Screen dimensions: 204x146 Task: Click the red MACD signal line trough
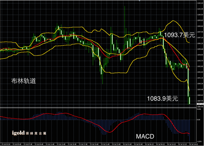pos(109,132)
